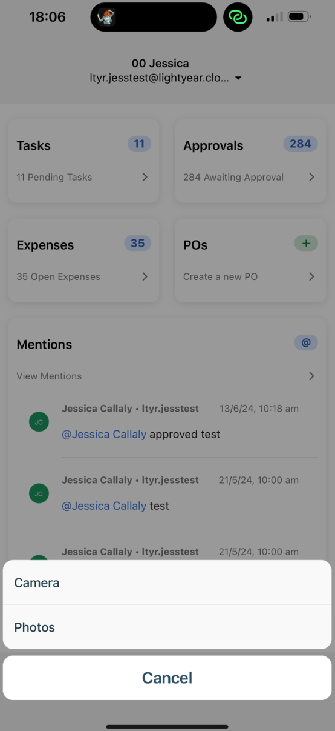The image size is (335, 731).
Task: Open the Open Expenses chevron
Action: pyautogui.click(x=145, y=276)
